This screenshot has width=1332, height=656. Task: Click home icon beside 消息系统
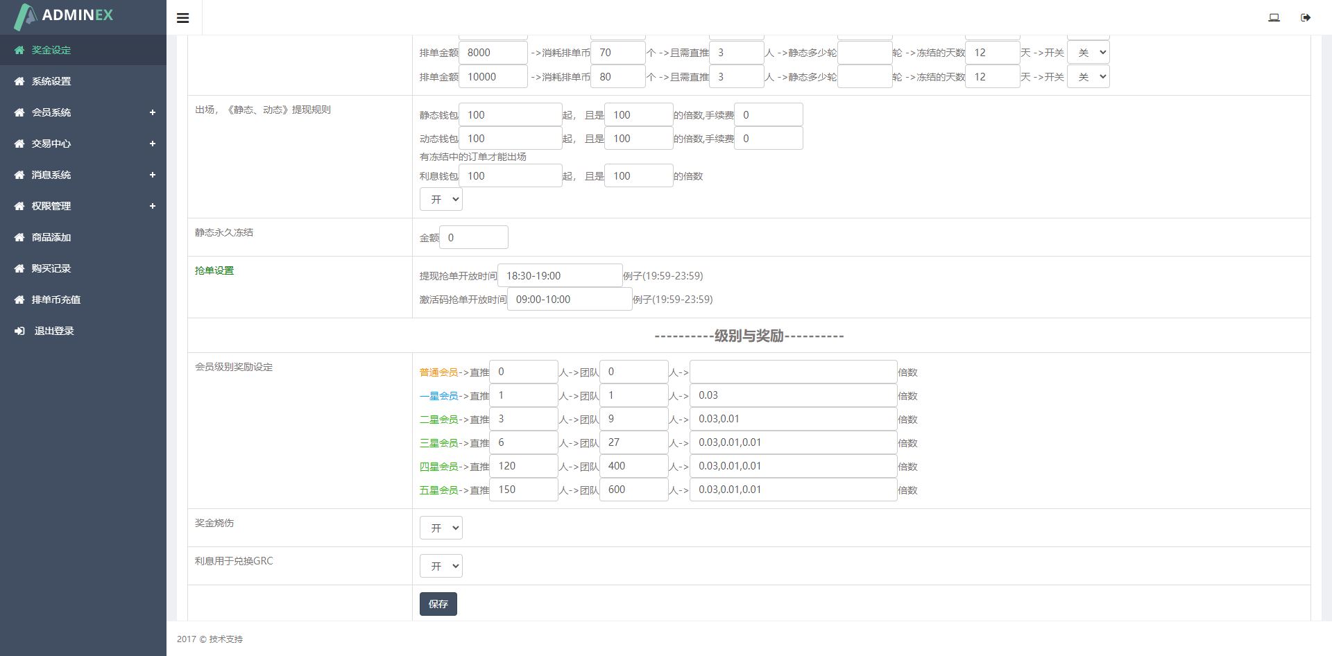pos(19,175)
